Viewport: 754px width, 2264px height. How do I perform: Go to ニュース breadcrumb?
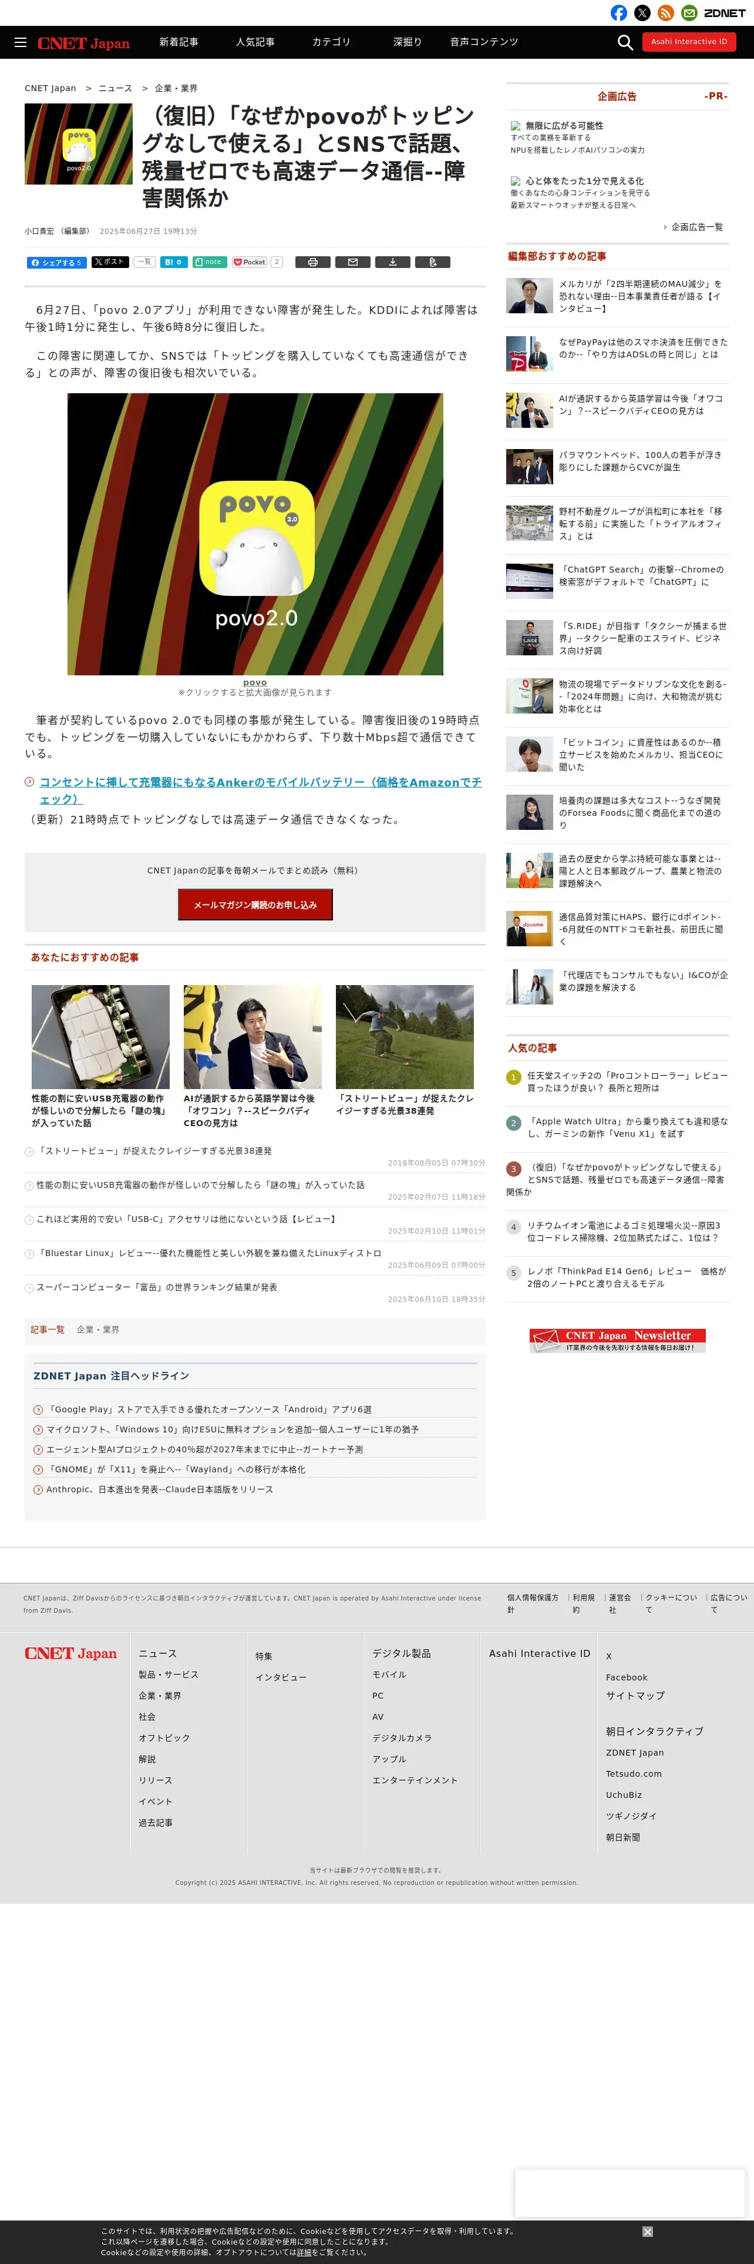point(115,89)
